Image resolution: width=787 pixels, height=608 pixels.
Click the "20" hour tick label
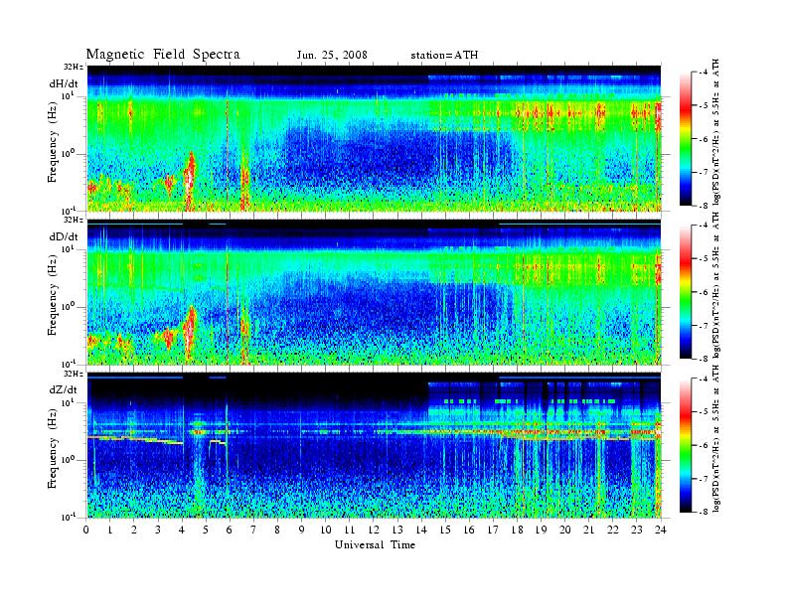click(x=564, y=530)
